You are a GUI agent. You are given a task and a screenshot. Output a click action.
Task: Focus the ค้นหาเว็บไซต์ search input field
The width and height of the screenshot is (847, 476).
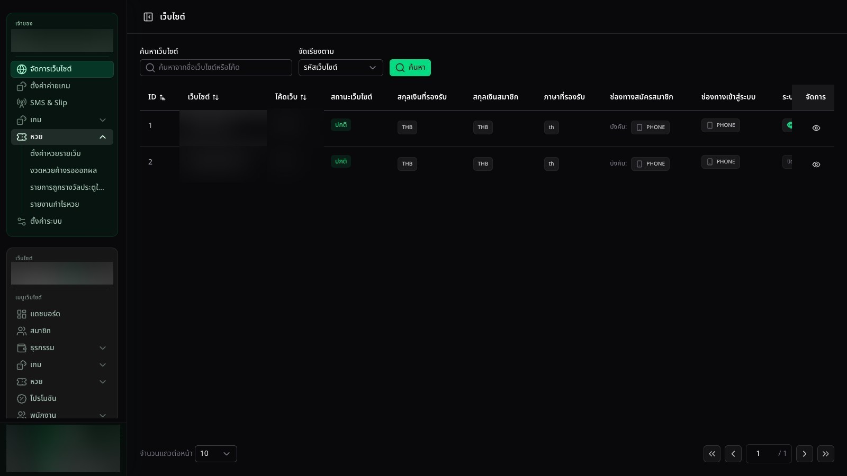pyautogui.click(x=216, y=68)
